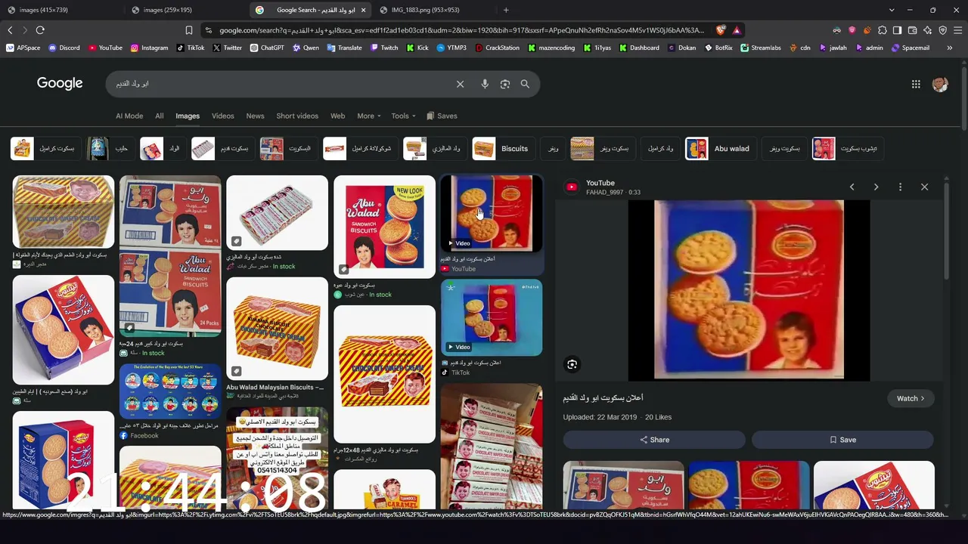Open the TikTok video result thumbnail
This screenshot has width=968, height=544.
pos(492,317)
